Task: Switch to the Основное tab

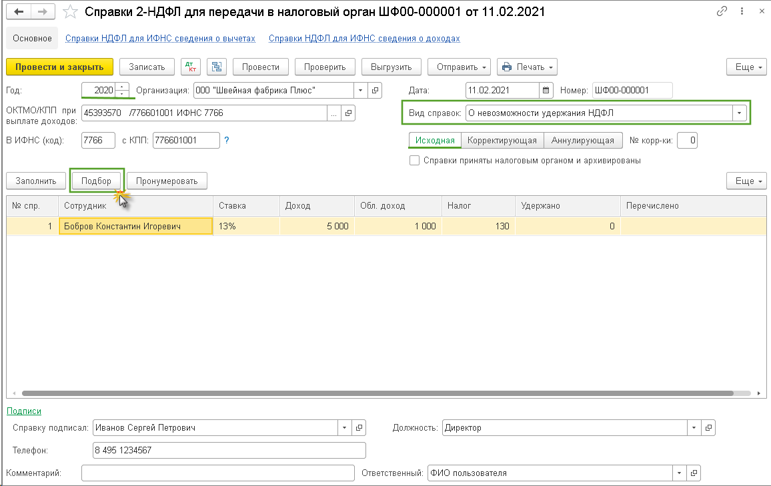Action: [32, 38]
